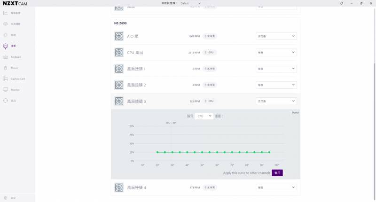Open the fan header 1 mode dropdown
Image resolution: width=376 pixels, height=202 pixels.
coord(276,69)
